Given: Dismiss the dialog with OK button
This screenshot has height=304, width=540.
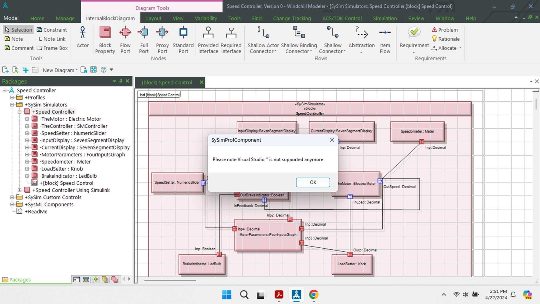Looking at the screenshot, I should [313, 182].
